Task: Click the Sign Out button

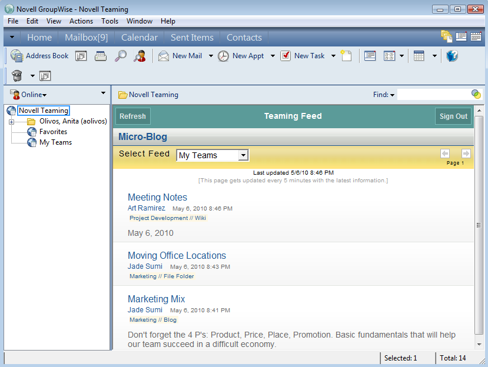Action: pyautogui.click(x=453, y=116)
